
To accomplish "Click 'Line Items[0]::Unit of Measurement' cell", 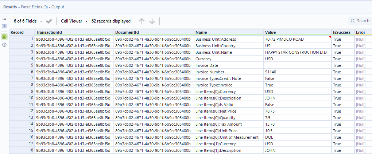I will [229, 137].
